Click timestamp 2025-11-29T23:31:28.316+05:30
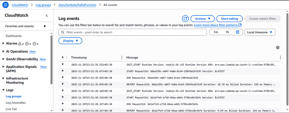 click(92, 98)
